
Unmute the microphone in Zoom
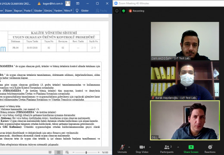point(122,149)
